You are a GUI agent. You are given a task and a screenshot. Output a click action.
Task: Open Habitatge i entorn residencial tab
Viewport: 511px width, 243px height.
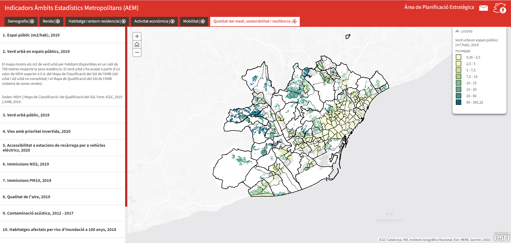[x=94, y=21]
